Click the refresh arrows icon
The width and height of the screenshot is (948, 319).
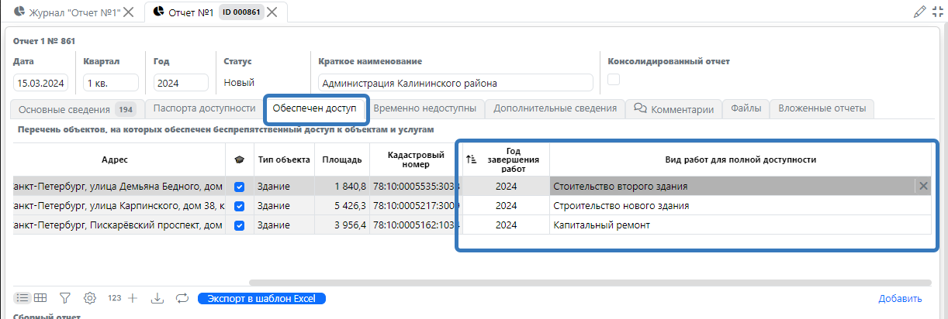(x=182, y=298)
